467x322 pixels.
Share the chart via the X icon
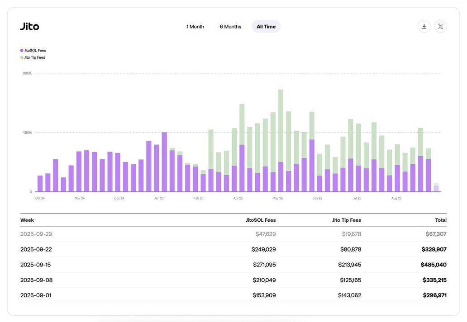pos(440,26)
